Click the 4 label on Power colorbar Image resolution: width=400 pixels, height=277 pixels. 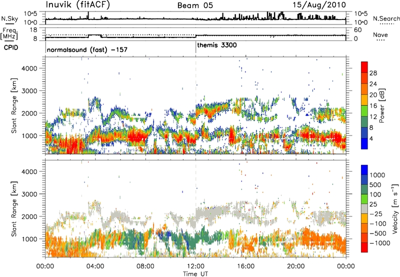371,139
